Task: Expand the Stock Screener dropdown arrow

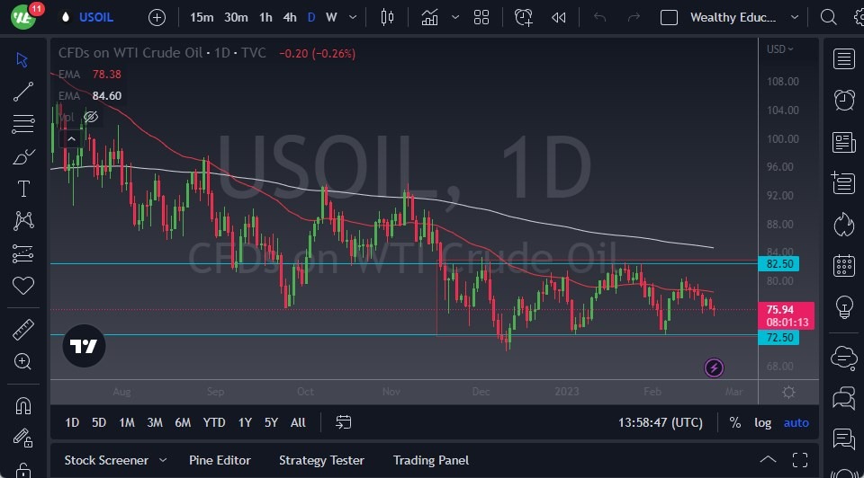Action: 162,460
